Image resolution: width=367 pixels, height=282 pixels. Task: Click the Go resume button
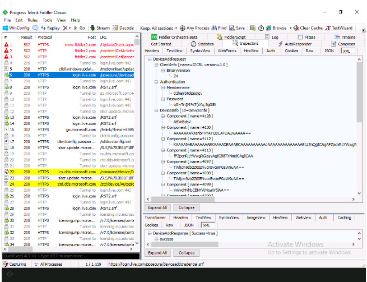[x=80, y=28]
